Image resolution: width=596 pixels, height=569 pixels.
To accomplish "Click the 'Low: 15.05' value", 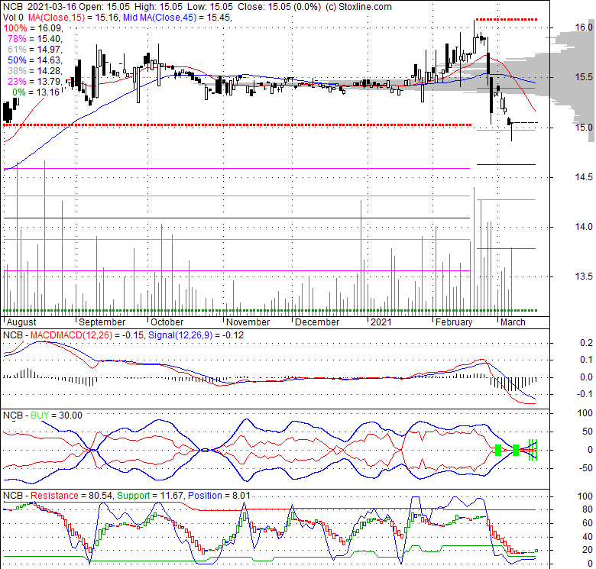I will coord(209,7).
